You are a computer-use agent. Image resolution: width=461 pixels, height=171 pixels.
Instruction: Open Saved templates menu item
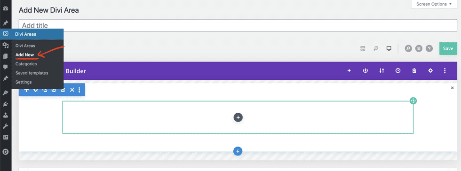coord(32,73)
